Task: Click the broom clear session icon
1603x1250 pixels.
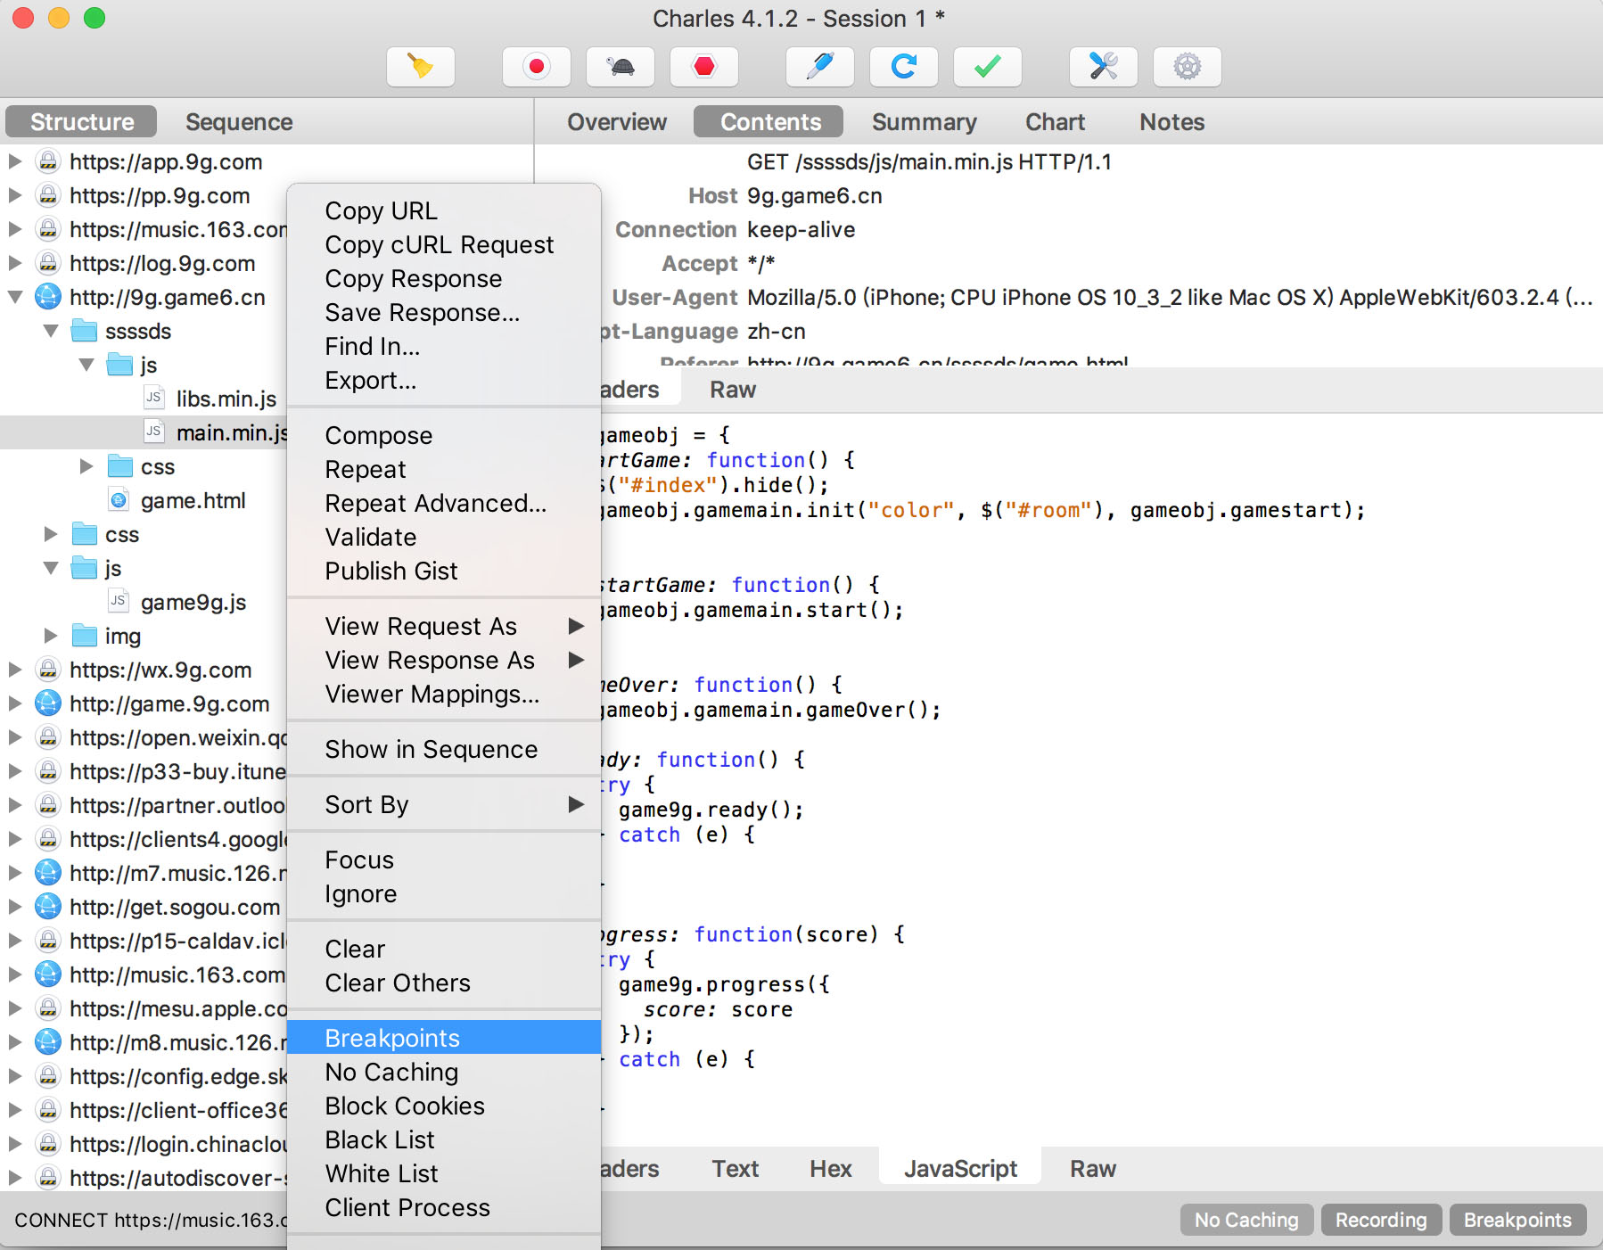Action: point(420,67)
